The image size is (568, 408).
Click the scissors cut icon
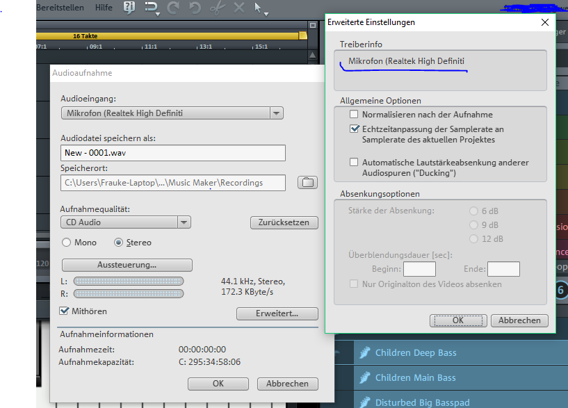(x=218, y=8)
